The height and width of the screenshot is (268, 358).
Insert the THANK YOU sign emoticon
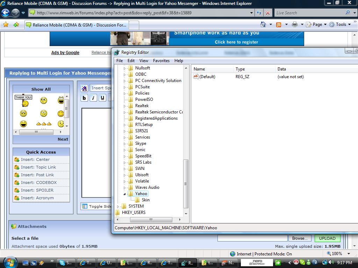[23, 100]
